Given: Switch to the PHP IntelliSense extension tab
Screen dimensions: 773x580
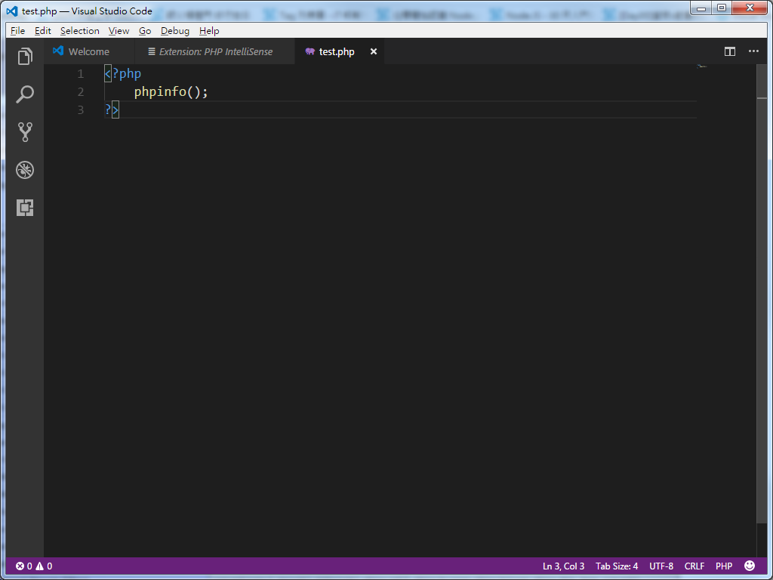Looking at the screenshot, I should coord(212,51).
